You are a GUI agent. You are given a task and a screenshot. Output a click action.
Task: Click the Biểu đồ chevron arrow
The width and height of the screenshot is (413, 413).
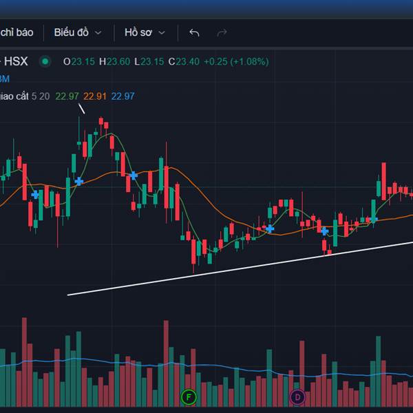98,32
